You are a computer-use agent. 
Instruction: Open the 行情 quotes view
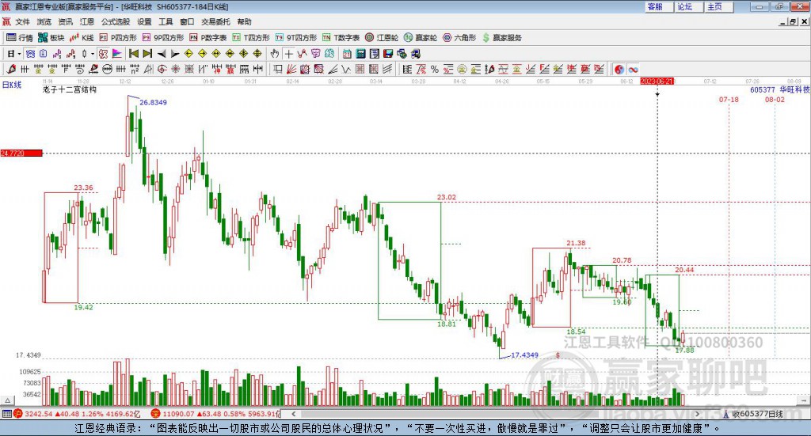[x=20, y=38]
